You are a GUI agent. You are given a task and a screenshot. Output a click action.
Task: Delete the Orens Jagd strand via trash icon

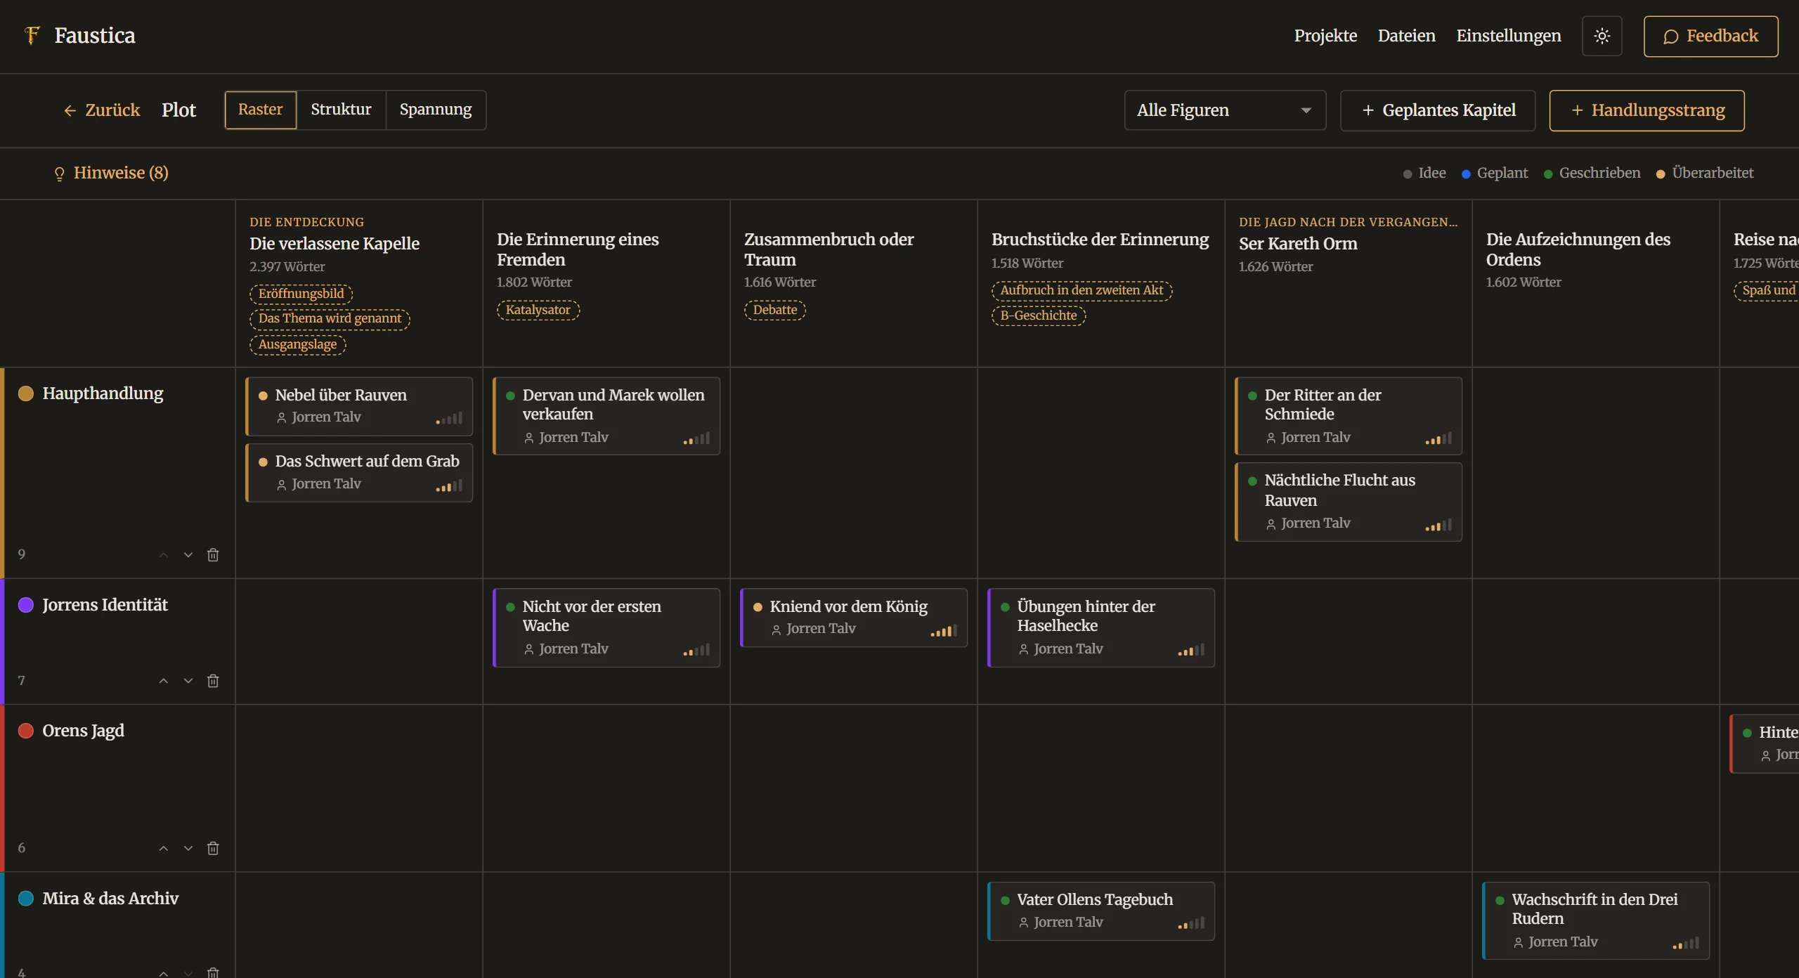click(213, 848)
